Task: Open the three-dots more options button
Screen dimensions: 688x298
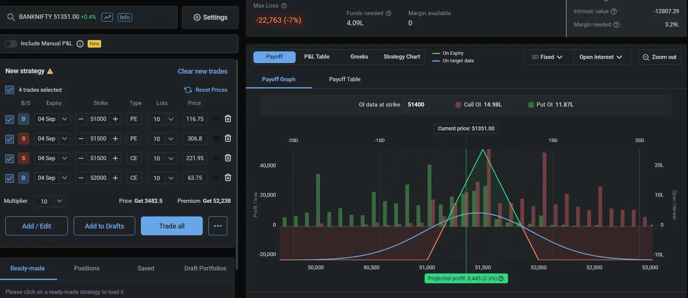Action: [x=218, y=226]
